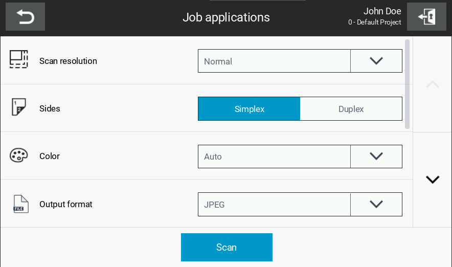The image size is (452, 267).
Task: Click the Normal resolution value field
Action: [x=274, y=61]
